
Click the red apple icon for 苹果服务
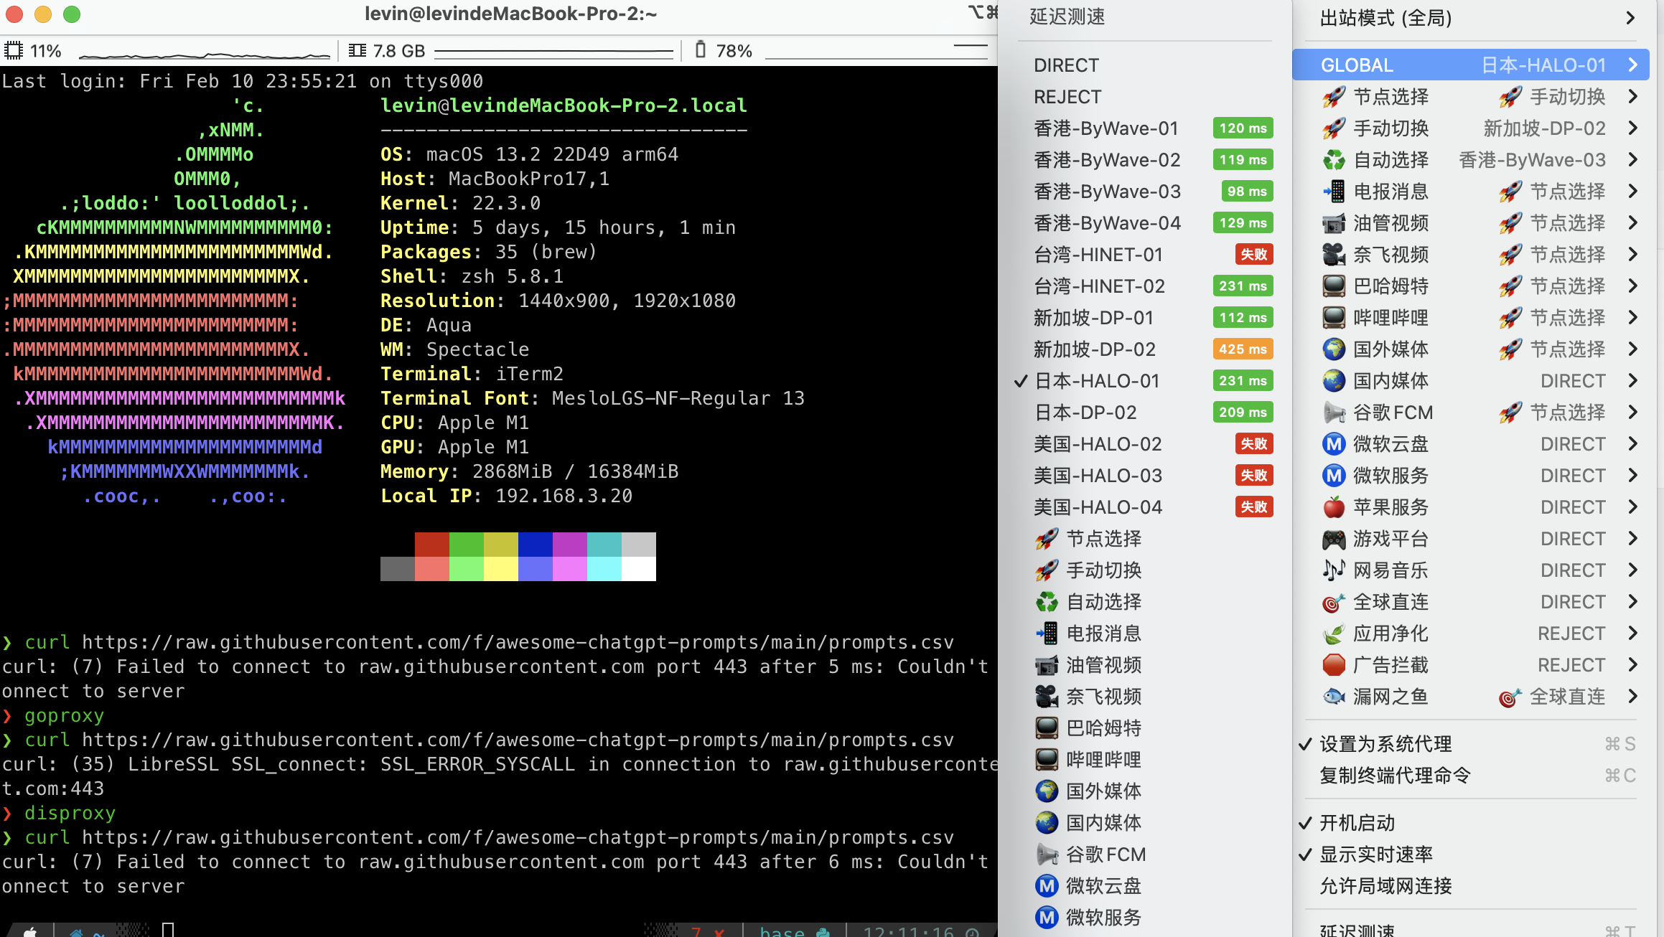1333,507
